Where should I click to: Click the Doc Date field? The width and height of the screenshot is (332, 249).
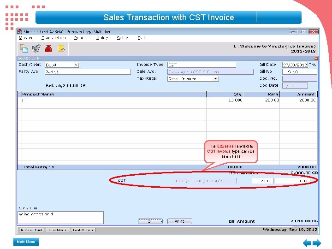coord(295,86)
